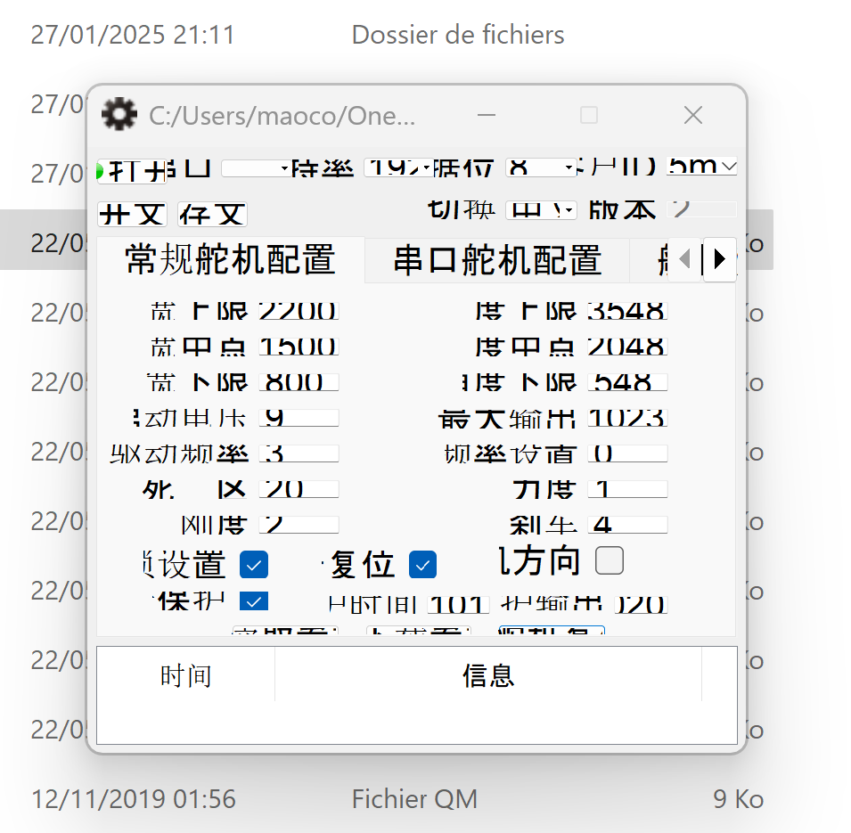Image resolution: width=851 pixels, height=833 pixels.
Task: Expand the baud rate dropdown showing 19
Action: (x=398, y=167)
